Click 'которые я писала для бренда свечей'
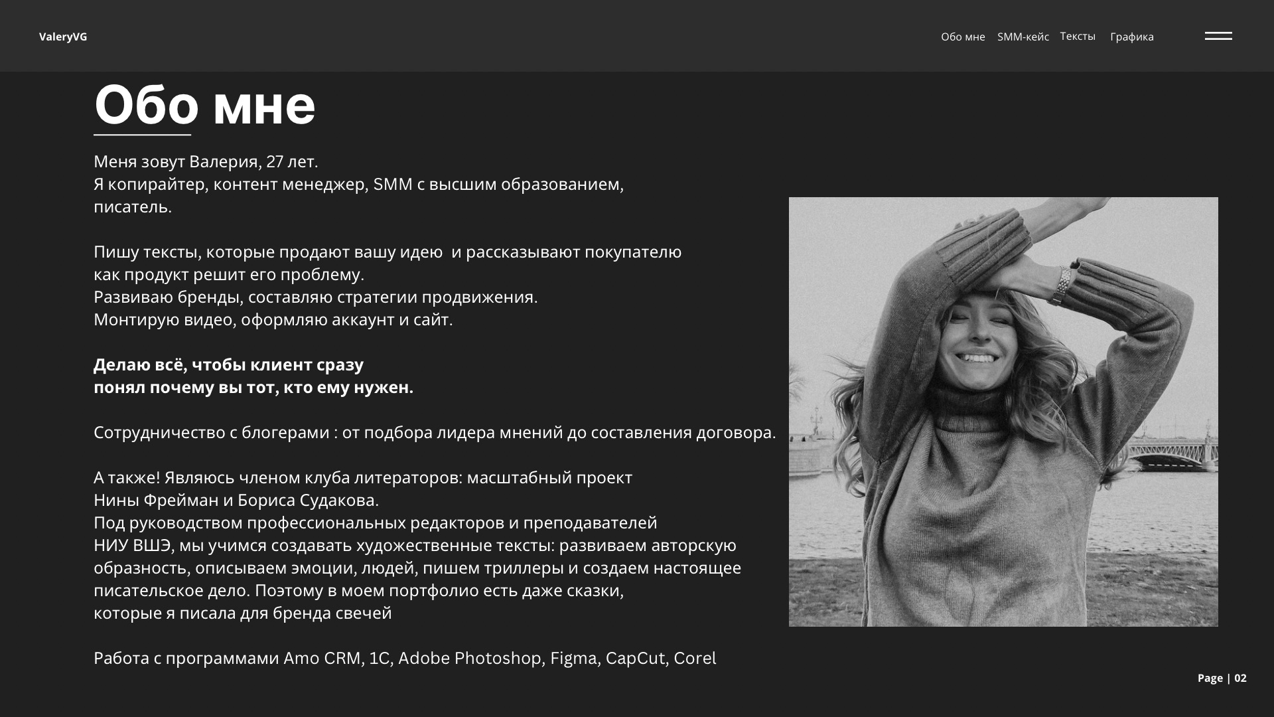This screenshot has height=717, width=1274. (x=242, y=613)
